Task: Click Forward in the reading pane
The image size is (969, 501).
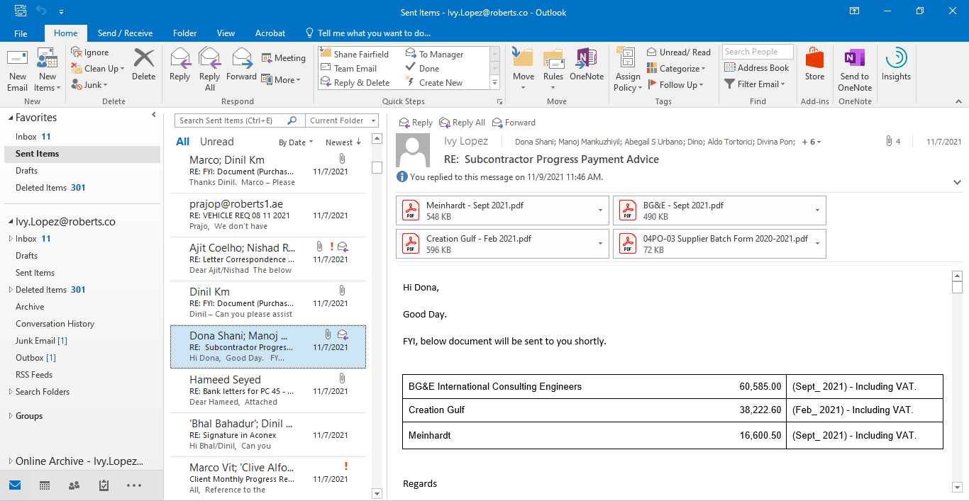Action: [x=514, y=123]
